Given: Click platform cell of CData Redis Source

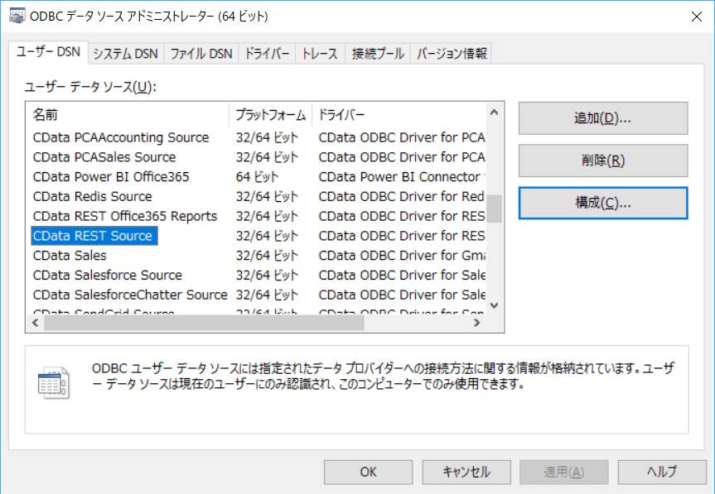Looking at the screenshot, I should click(x=267, y=196).
